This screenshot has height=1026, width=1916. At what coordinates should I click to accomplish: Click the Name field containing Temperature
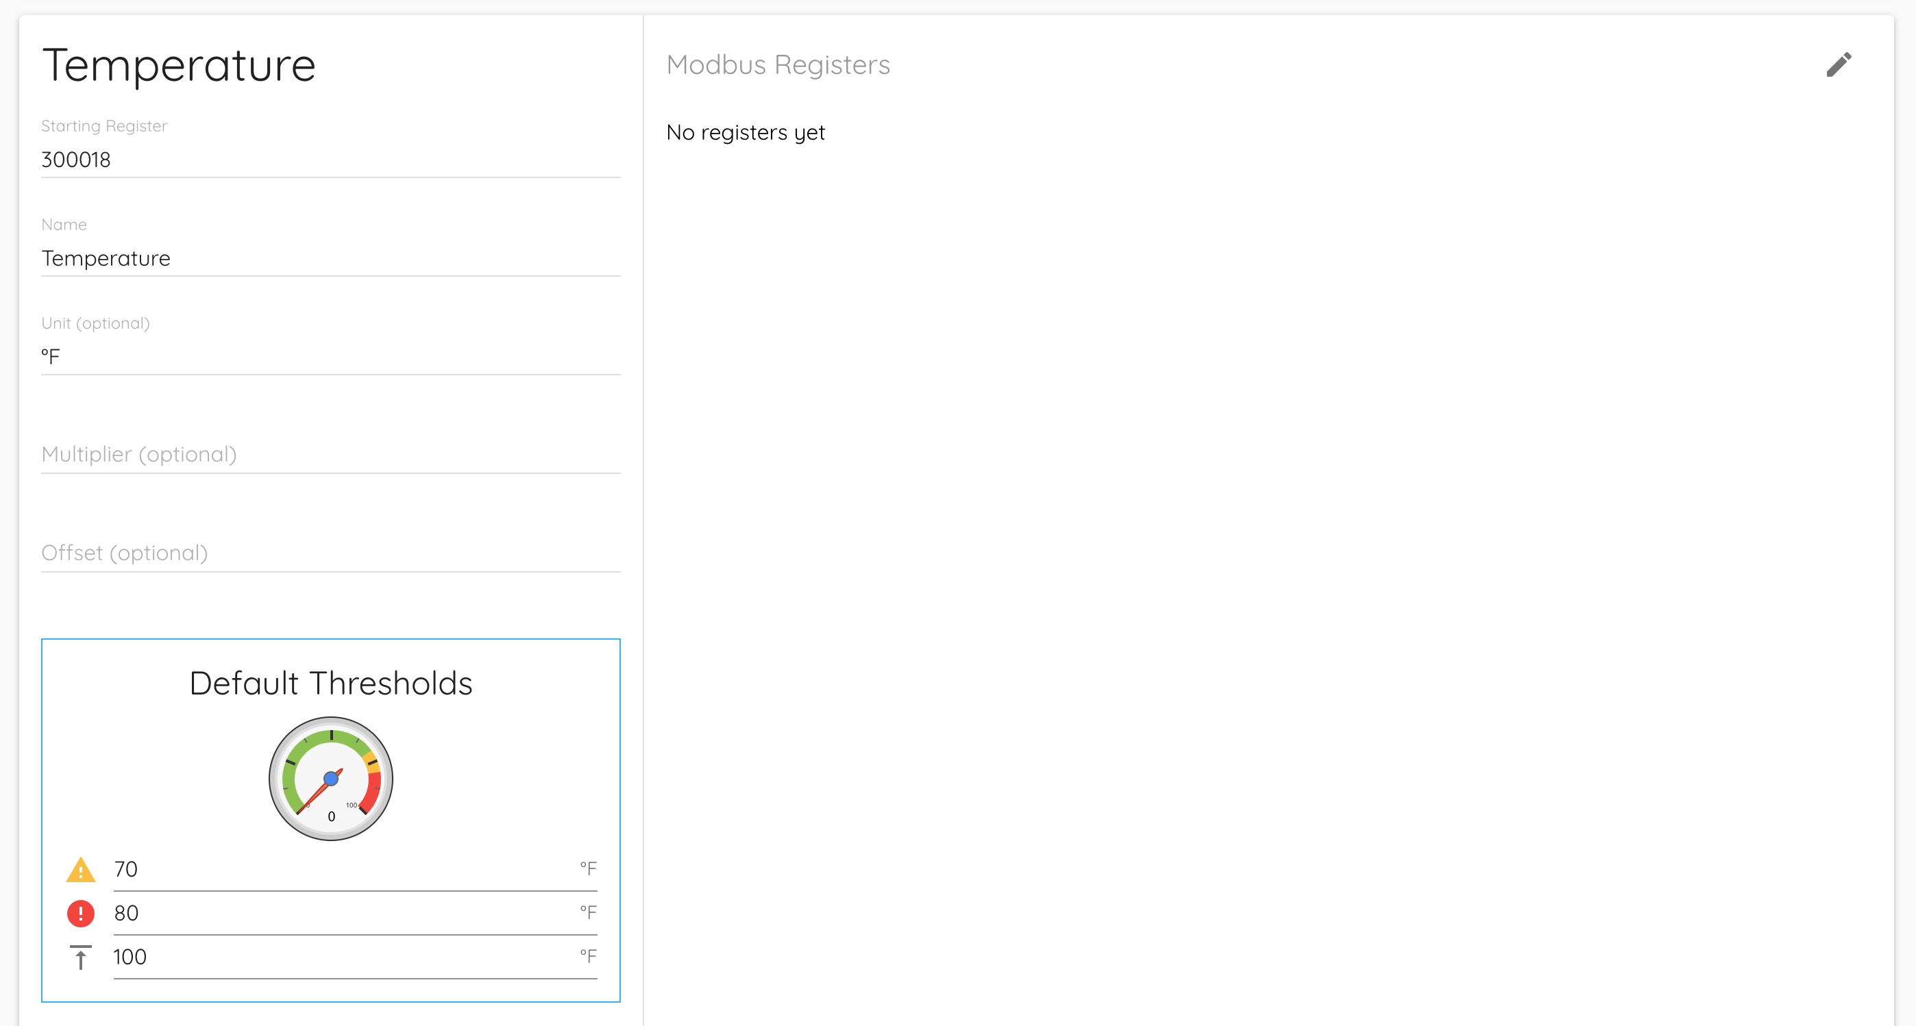330,258
